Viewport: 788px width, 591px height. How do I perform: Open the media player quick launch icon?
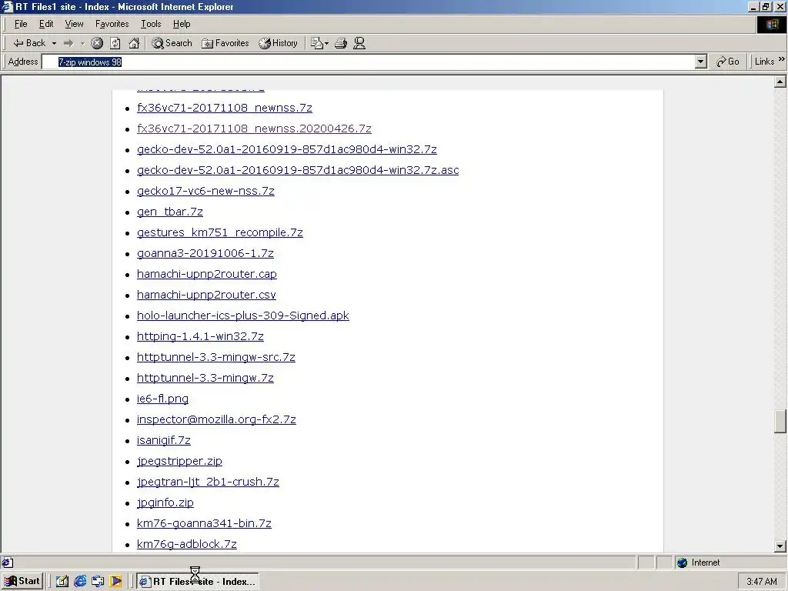coord(115,582)
